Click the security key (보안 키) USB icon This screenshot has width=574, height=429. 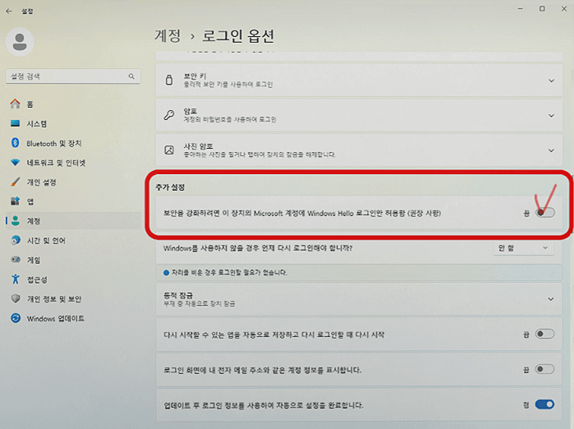(169, 80)
